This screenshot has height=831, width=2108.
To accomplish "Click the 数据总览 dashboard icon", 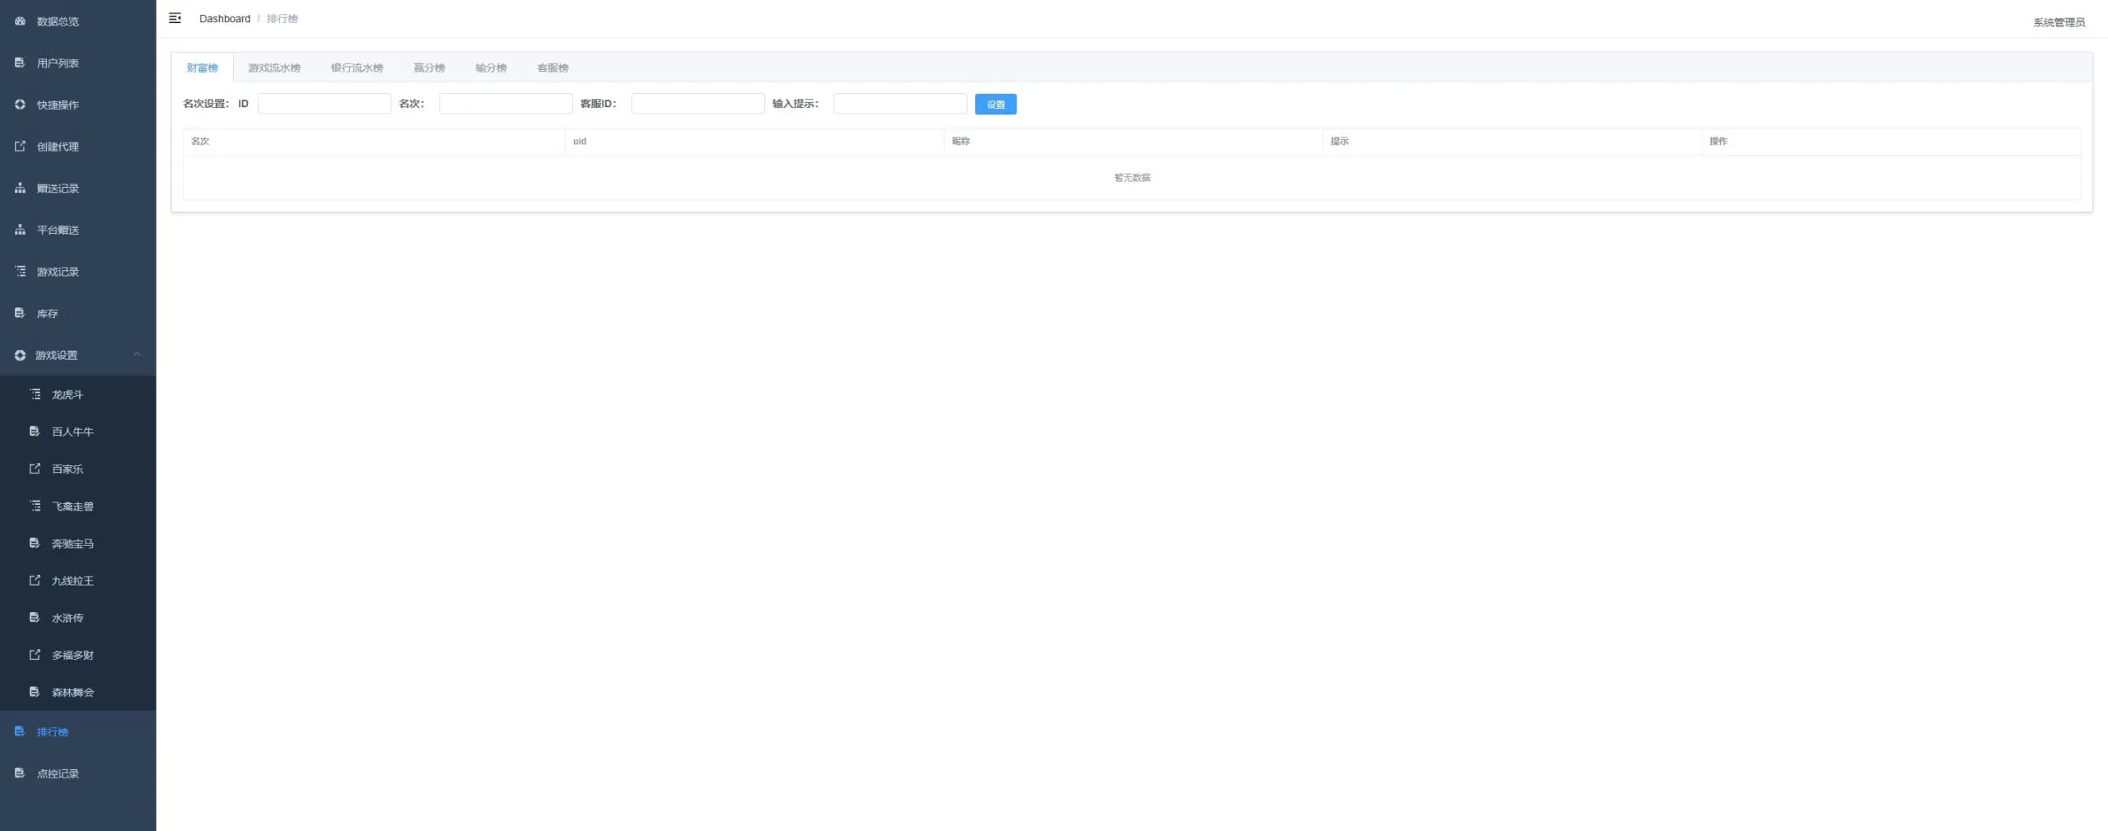I will click(x=20, y=21).
